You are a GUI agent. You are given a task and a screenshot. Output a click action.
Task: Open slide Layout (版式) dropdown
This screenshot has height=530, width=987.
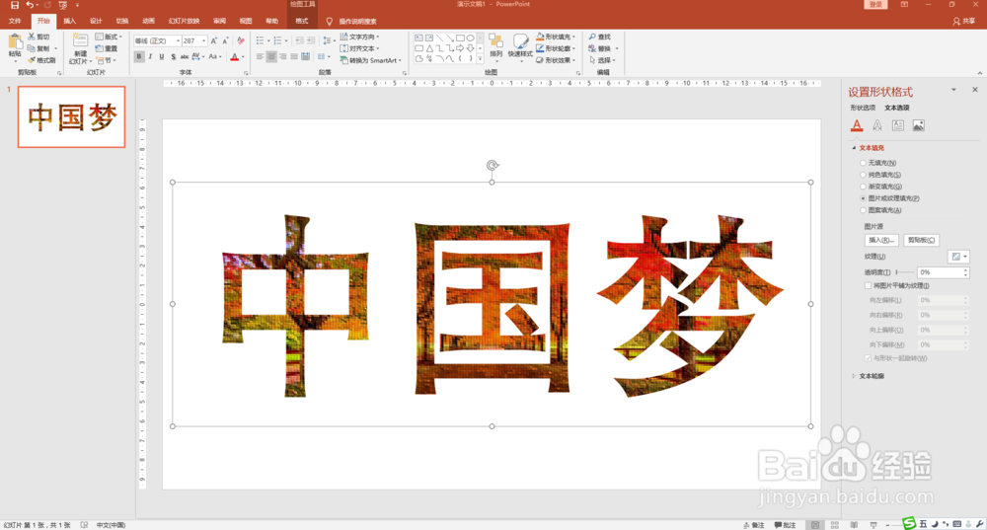[x=109, y=38]
